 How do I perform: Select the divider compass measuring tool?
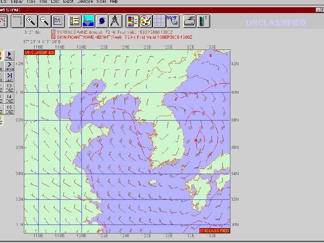tap(115, 21)
